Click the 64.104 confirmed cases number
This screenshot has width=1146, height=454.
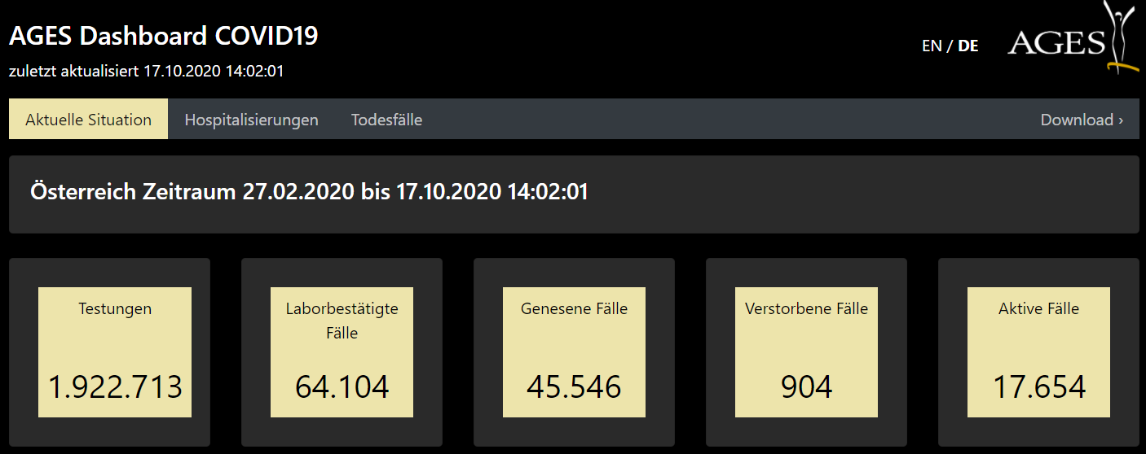tap(342, 387)
